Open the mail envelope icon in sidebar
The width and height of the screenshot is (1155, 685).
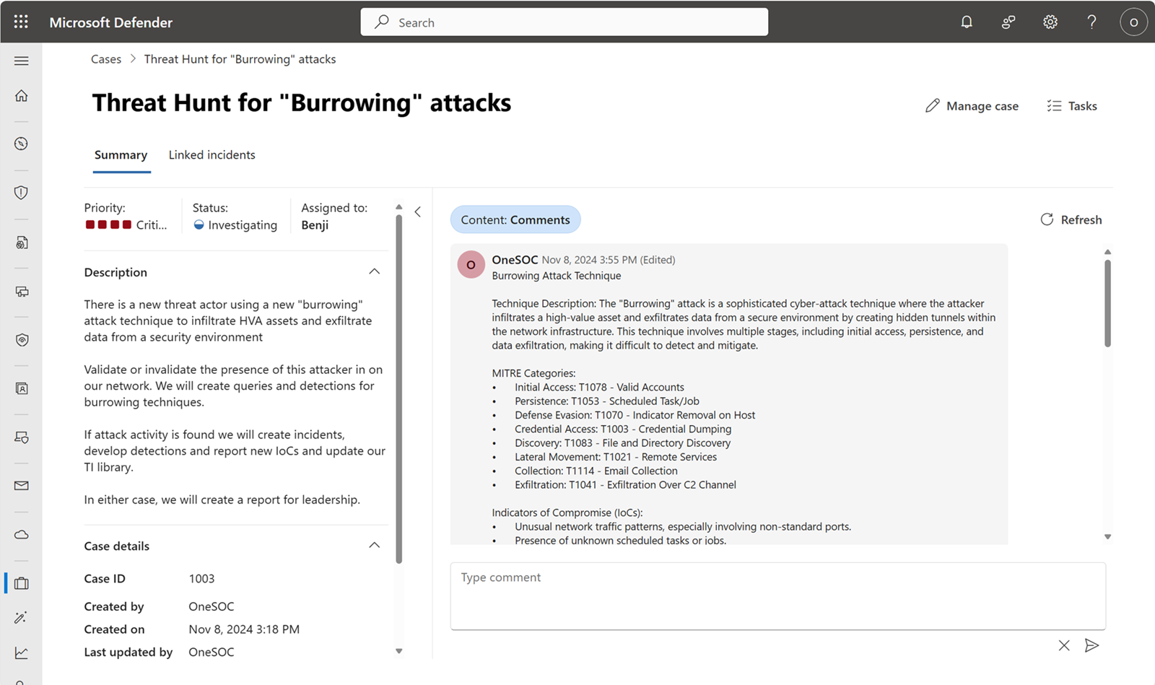22,486
